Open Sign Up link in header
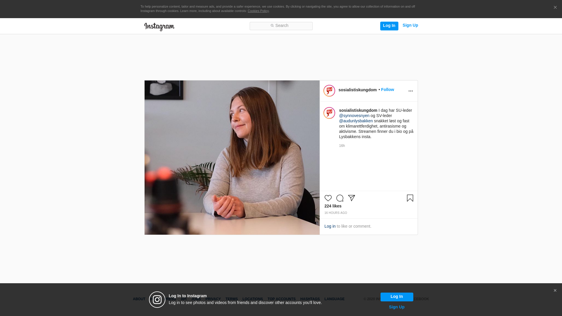 pos(410,25)
